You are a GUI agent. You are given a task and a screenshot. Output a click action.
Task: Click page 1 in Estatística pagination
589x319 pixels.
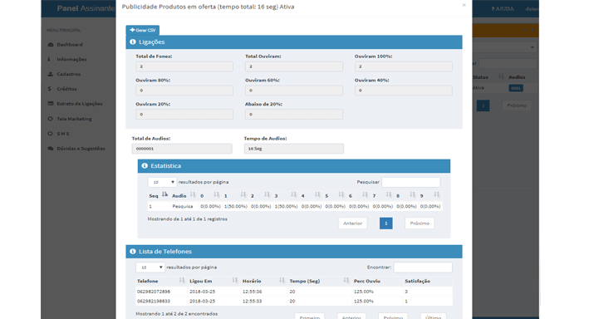[385, 223]
